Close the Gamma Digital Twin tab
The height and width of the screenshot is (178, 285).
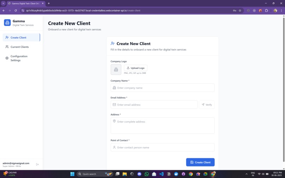(43, 3)
